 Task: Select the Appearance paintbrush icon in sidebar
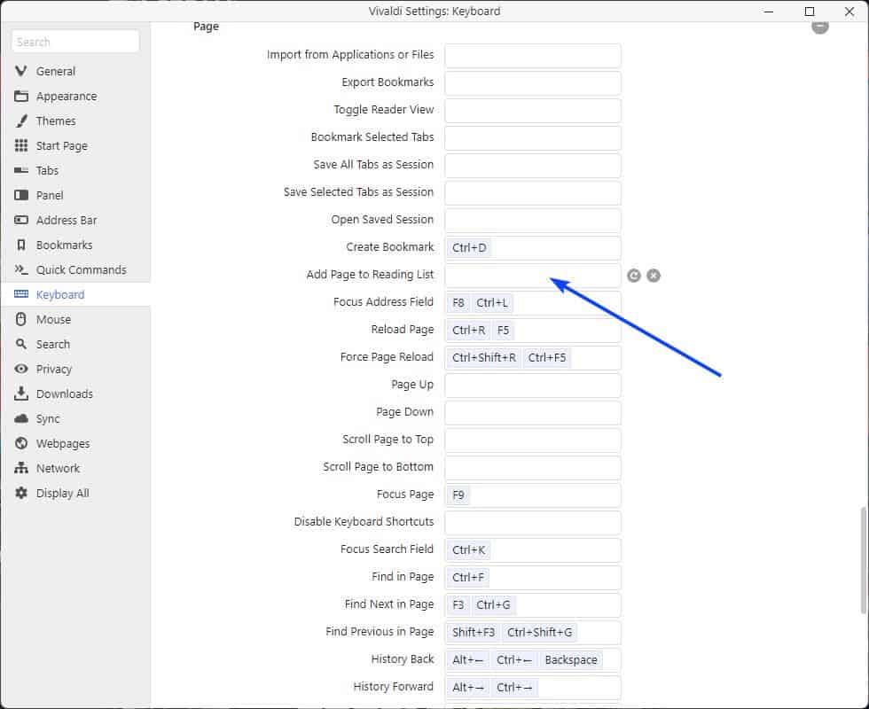click(20, 96)
